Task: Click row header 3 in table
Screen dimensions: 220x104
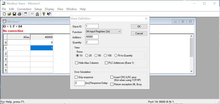Action: (5, 59)
